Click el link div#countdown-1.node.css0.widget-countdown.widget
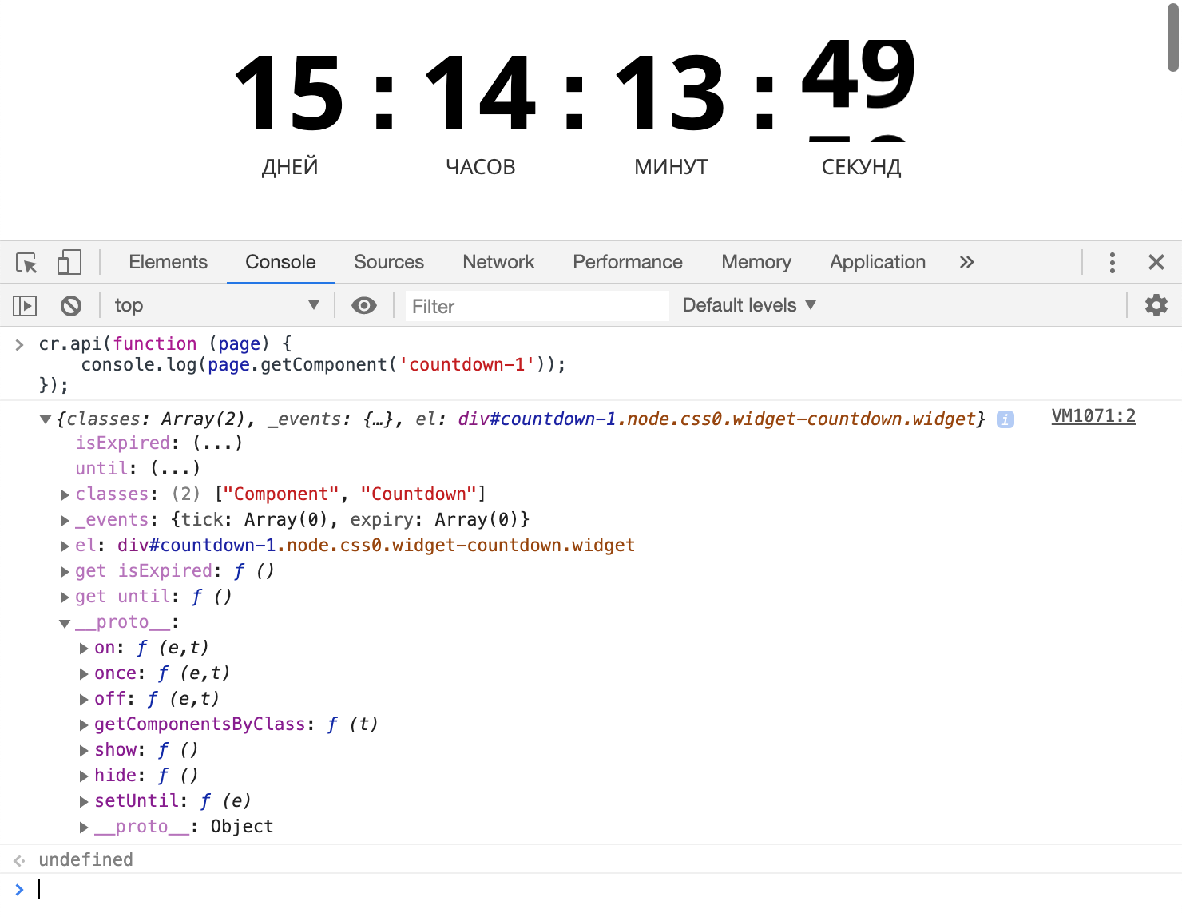 (x=376, y=545)
